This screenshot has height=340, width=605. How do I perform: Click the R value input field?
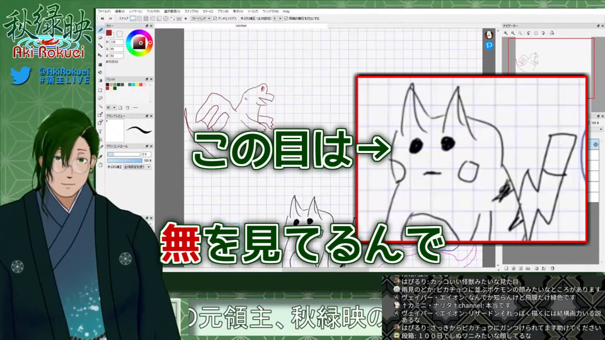click(x=117, y=42)
